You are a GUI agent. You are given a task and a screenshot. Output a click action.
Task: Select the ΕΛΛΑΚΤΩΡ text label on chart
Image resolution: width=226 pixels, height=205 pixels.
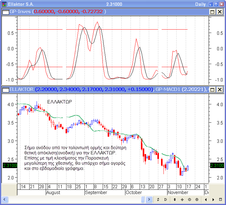click(59, 102)
